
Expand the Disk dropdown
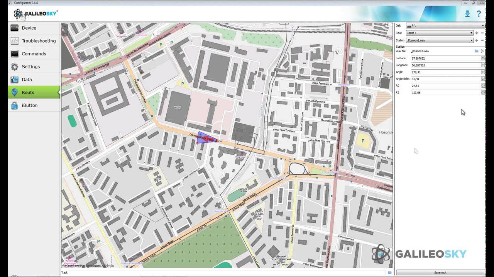(482, 26)
